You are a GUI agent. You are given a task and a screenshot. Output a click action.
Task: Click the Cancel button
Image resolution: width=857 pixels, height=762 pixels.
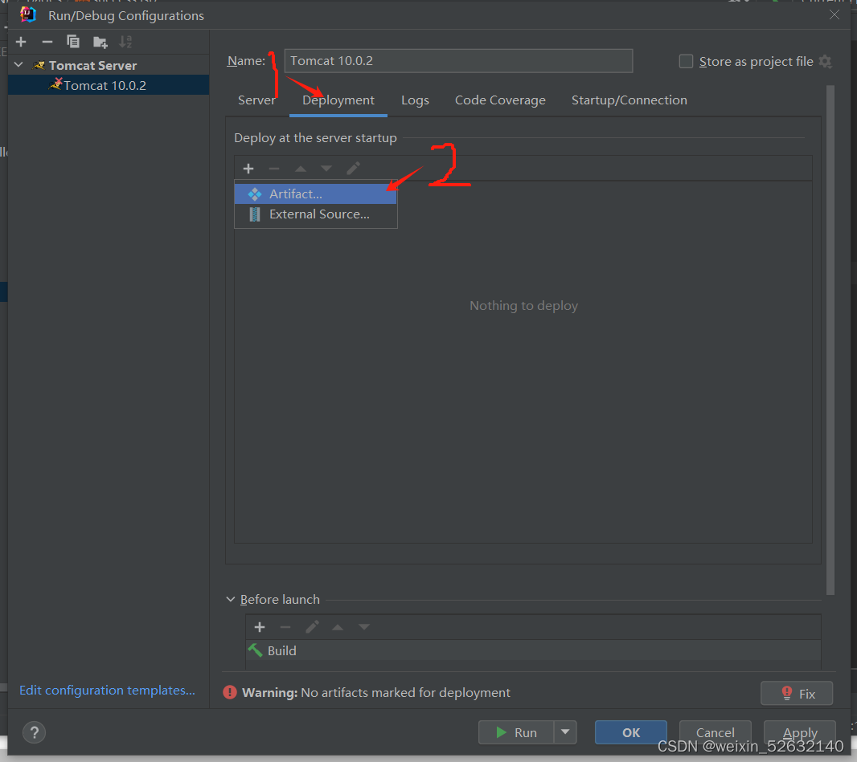[x=715, y=732]
